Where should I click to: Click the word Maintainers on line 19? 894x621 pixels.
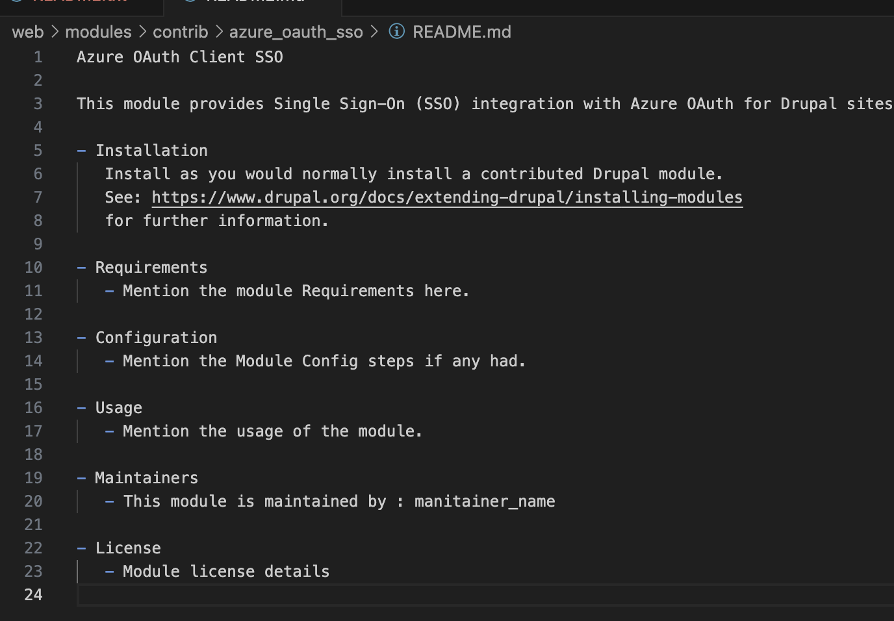tap(146, 477)
